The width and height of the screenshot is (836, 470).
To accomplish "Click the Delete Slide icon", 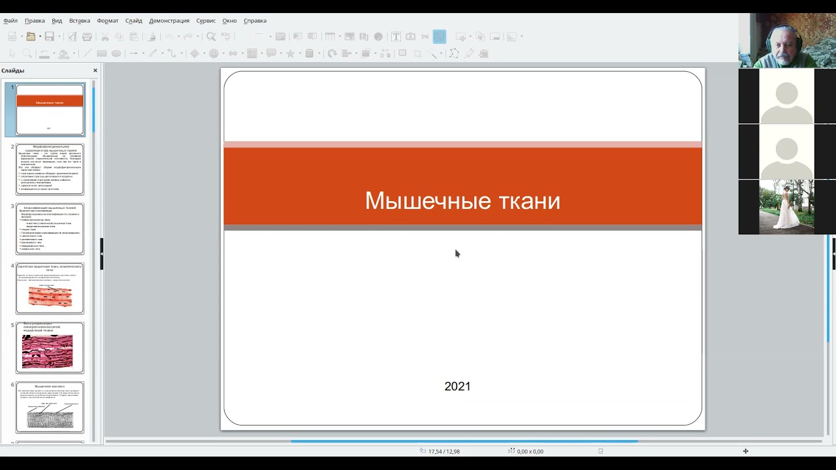I will click(494, 37).
